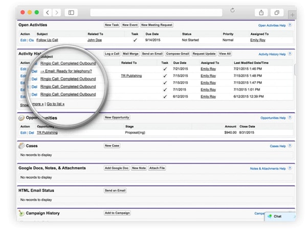Click the New Task button
Viewport: 307px width, 230px height.
click(112, 25)
